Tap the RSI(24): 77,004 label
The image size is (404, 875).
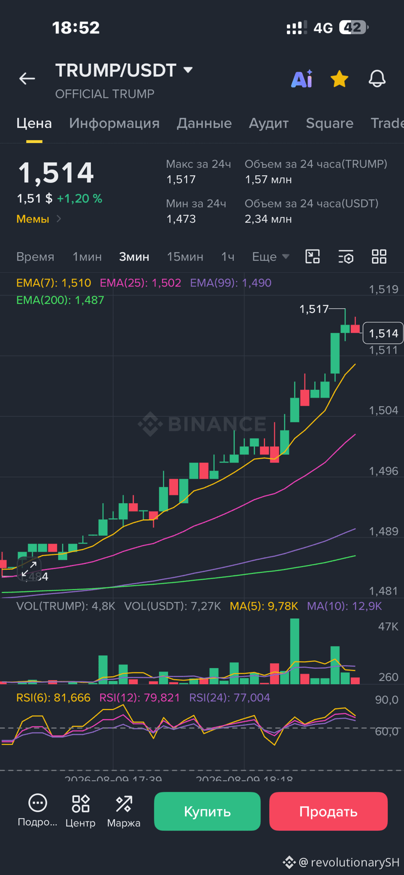click(229, 698)
